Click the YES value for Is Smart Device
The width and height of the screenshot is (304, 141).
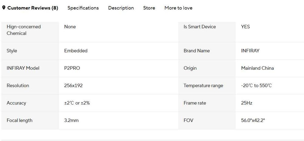pos(245,27)
